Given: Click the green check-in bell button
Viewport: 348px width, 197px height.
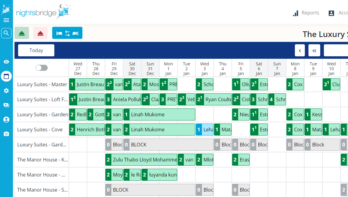Looking at the screenshot, I should (x=22, y=33).
